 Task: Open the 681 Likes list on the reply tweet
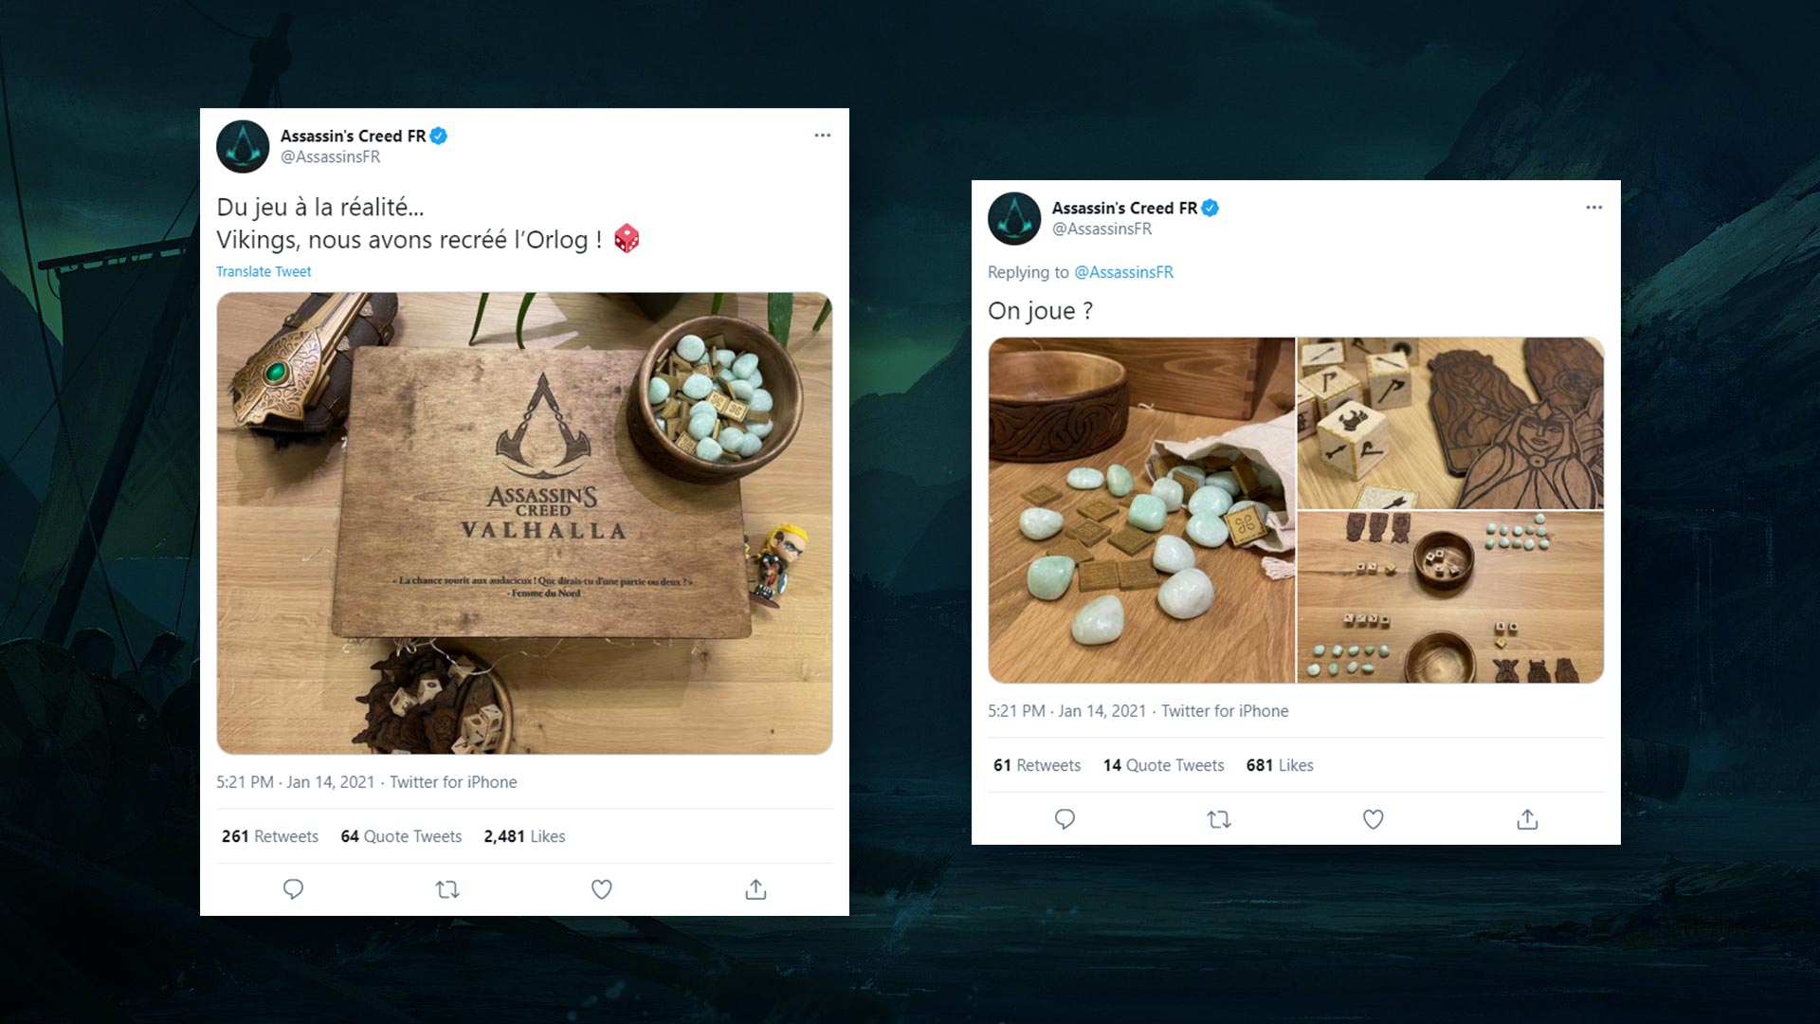pos(1280,765)
